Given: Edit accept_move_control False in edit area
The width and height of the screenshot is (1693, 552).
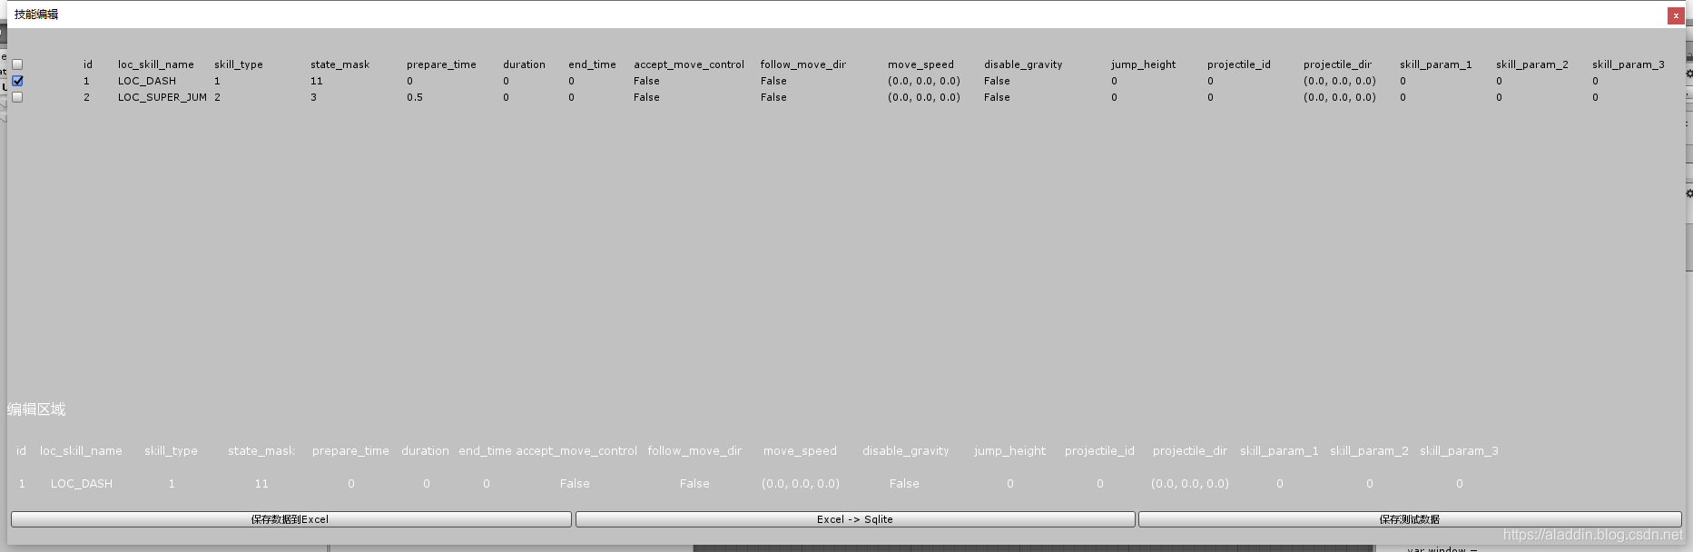Looking at the screenshot, I should 575,484.
